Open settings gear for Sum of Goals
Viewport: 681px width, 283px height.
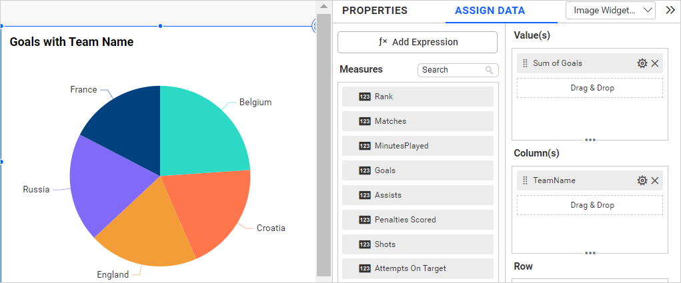pyautogui.click(x=642, y=63)
